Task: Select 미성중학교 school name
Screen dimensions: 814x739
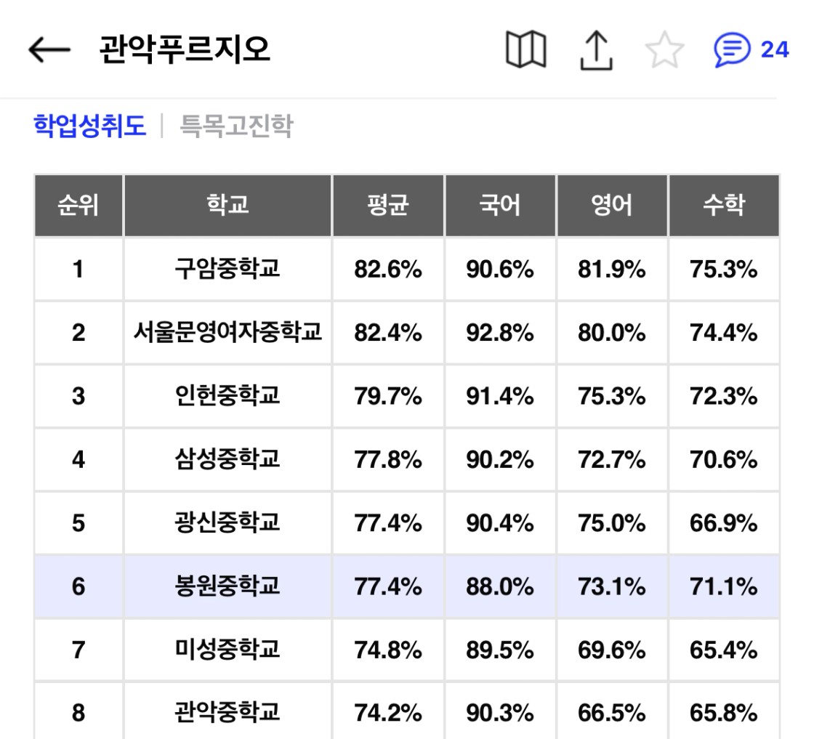Action: point(227,649)
